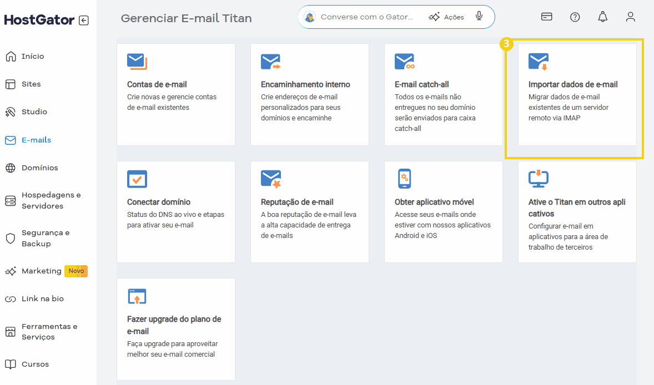Open the notifications bell

(603, 17)
